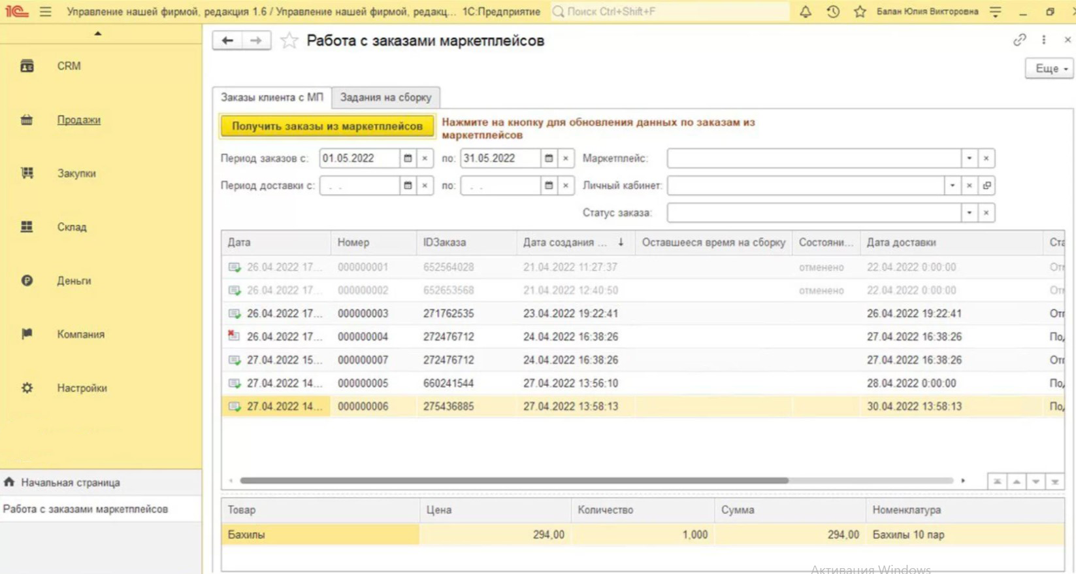Select order ID 660241544

pyautogui.click(x=448, y=383)
